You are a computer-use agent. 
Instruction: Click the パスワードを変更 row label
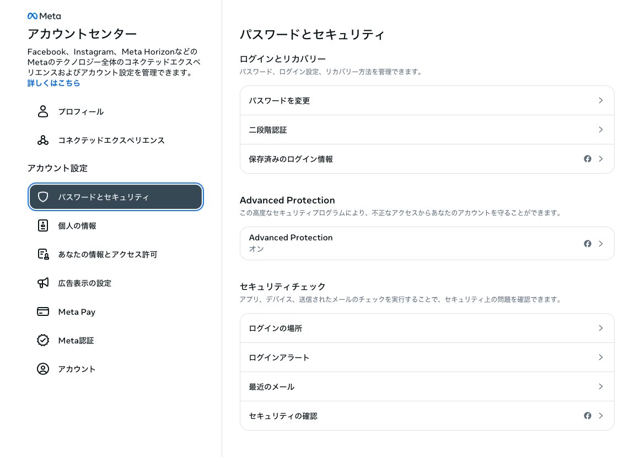(279, 101)
